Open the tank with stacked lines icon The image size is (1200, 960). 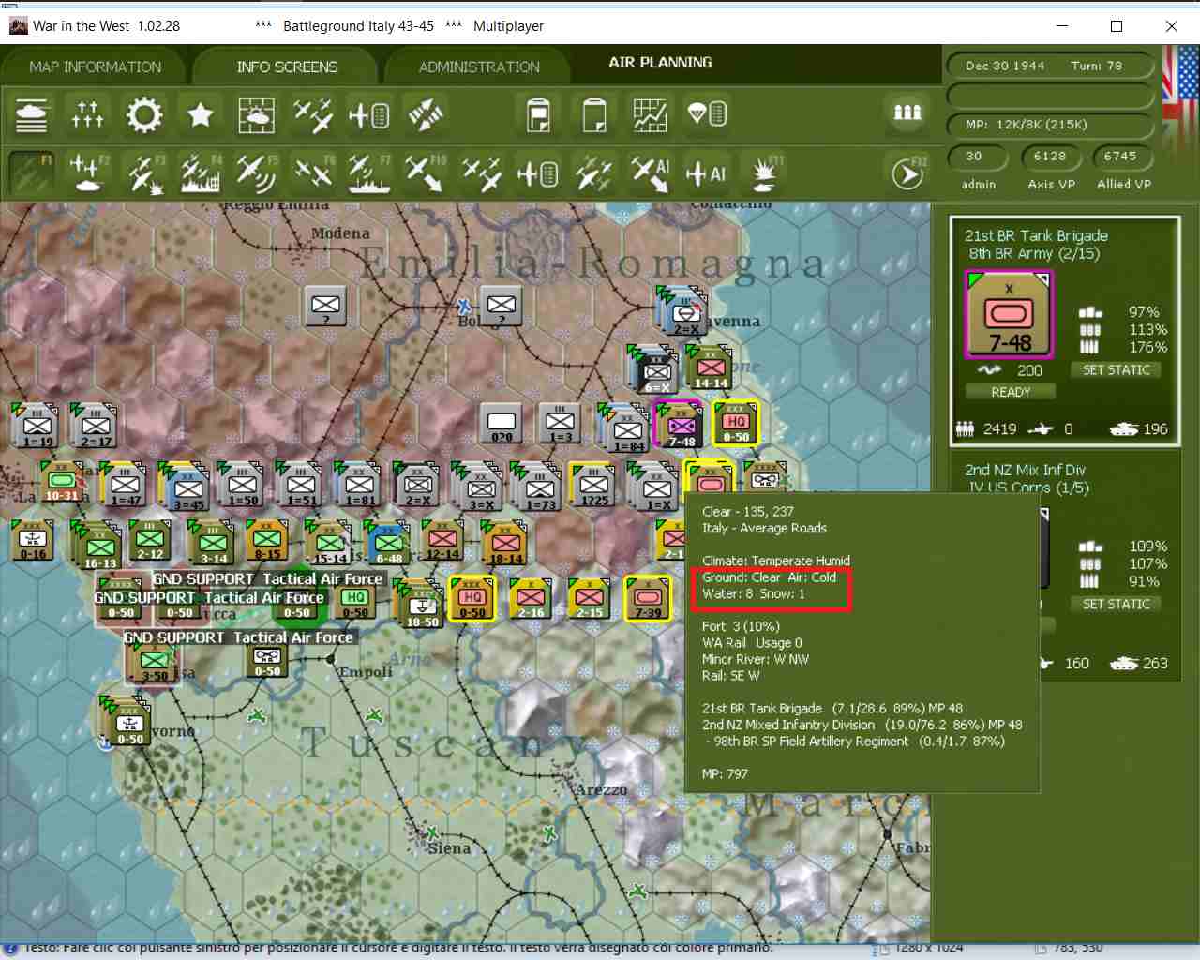[x=32, y=114]
